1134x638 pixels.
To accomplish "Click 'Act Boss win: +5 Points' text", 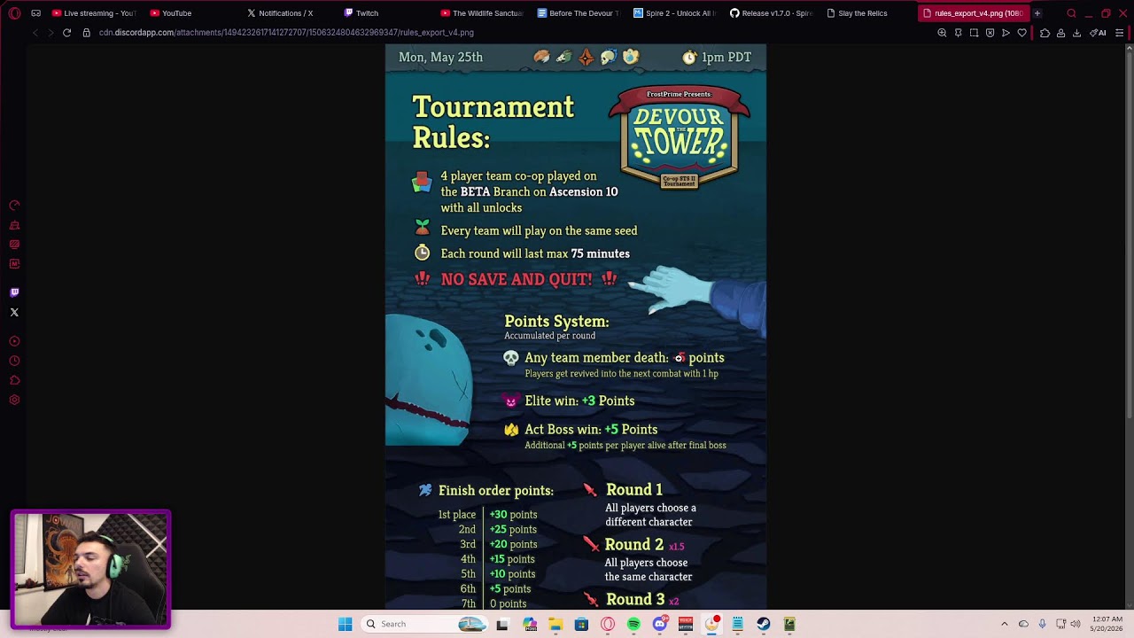I will pyautogui.click(x=591, y=429).
